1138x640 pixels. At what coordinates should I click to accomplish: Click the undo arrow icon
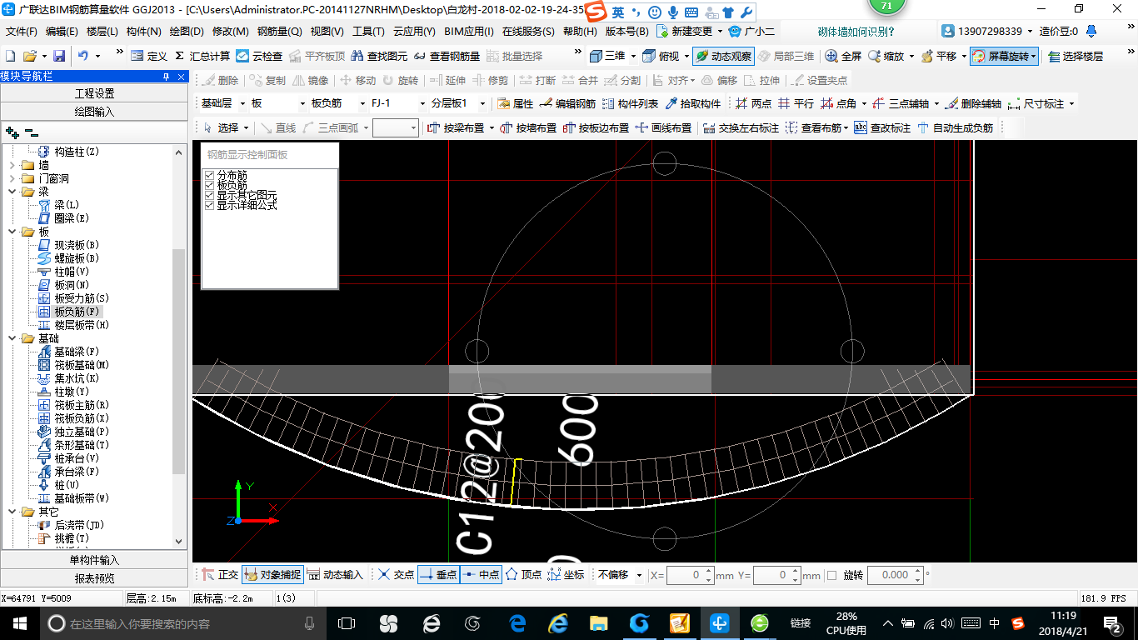83,56
